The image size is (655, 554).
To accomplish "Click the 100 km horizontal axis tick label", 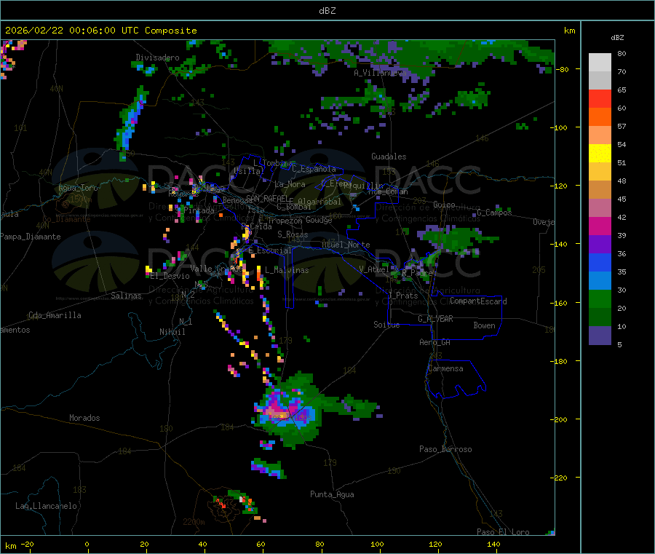I will pos(377,544).
